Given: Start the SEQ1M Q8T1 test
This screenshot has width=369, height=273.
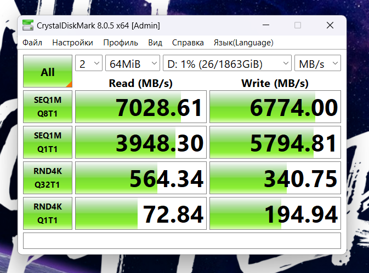Looking at the screenshot, I should 48,107.
